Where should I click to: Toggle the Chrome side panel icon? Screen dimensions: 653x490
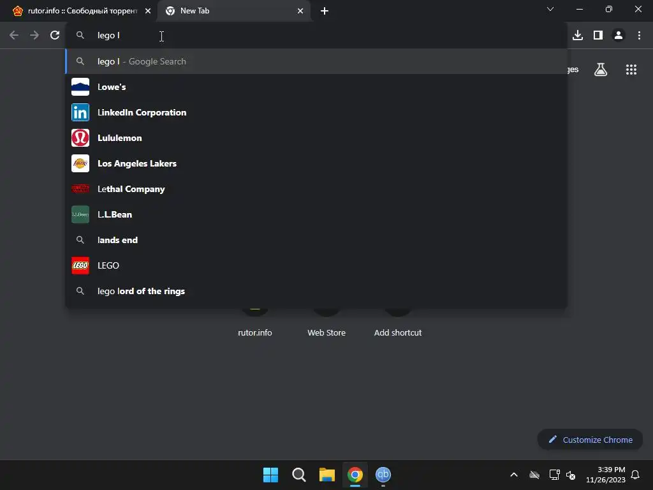598,36
